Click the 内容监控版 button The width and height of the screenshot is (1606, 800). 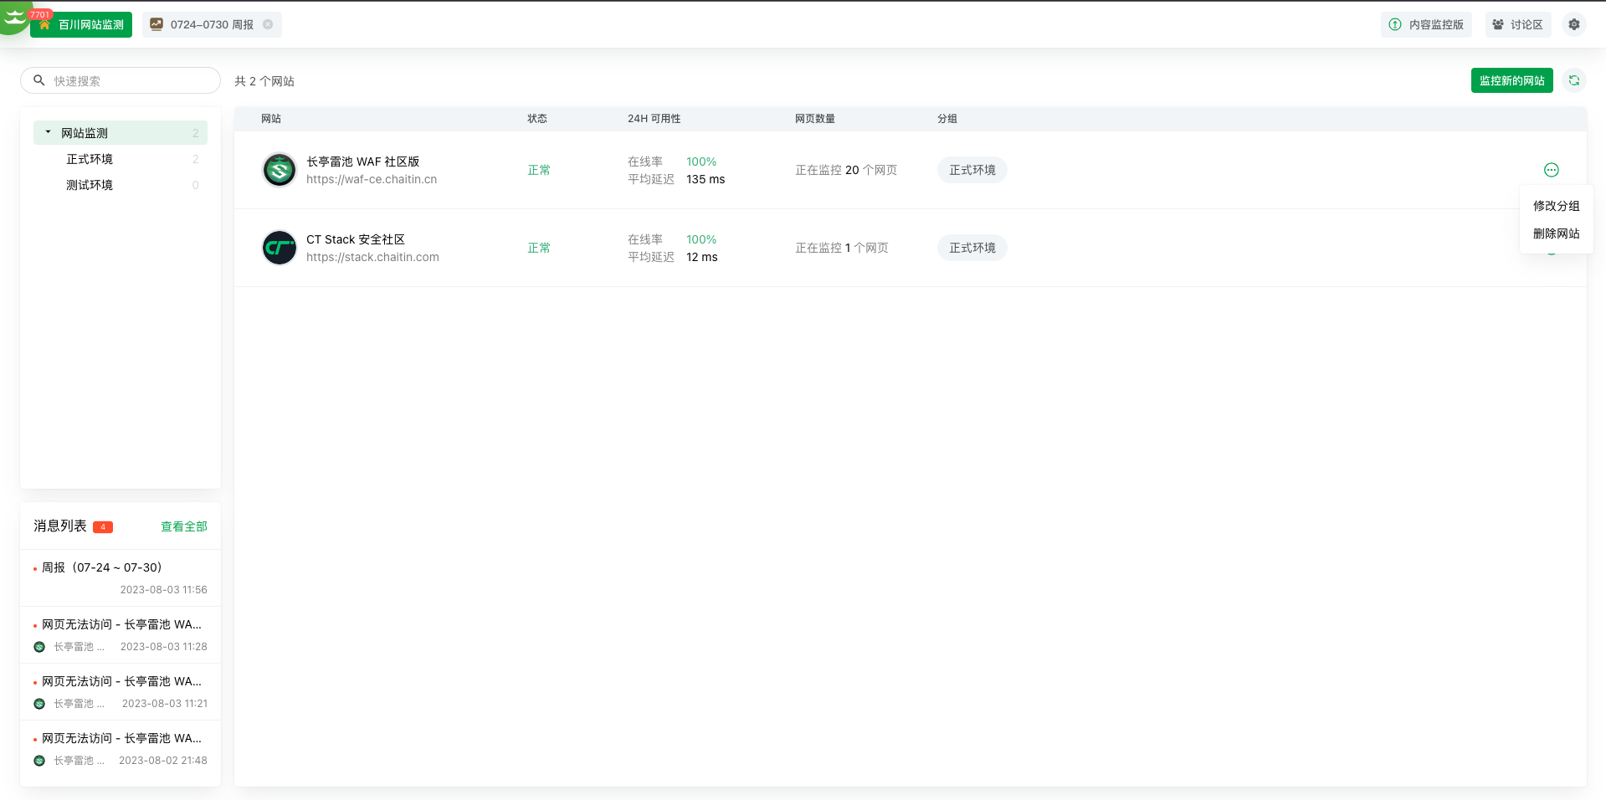pyautogui.click(x=1426, y=24)
